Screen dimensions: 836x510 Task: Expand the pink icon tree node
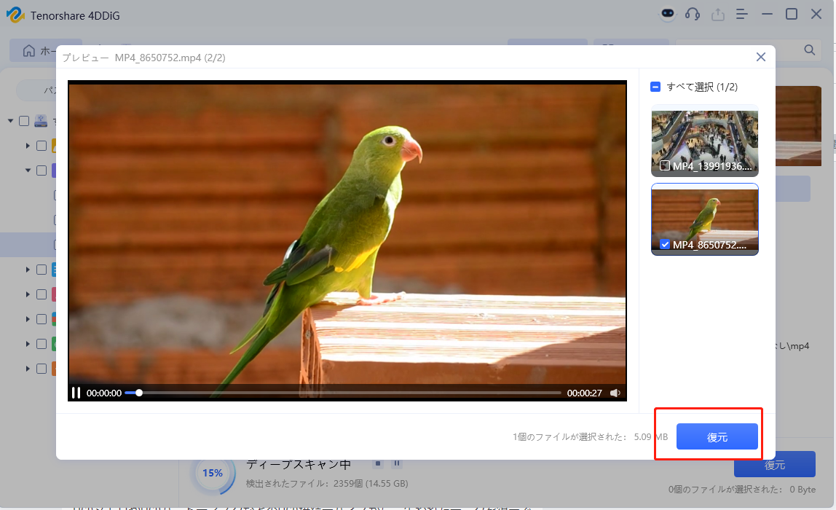click(x=28, y=294)
